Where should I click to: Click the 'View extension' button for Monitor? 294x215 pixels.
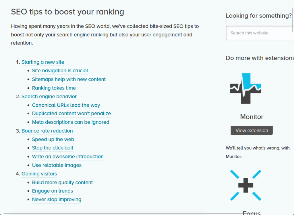(252, 130)
